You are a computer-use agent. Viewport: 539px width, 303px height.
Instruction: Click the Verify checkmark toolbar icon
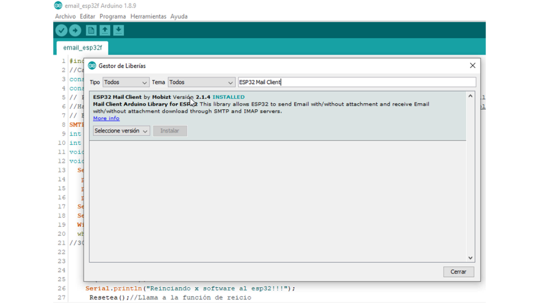tap(62, 31)
